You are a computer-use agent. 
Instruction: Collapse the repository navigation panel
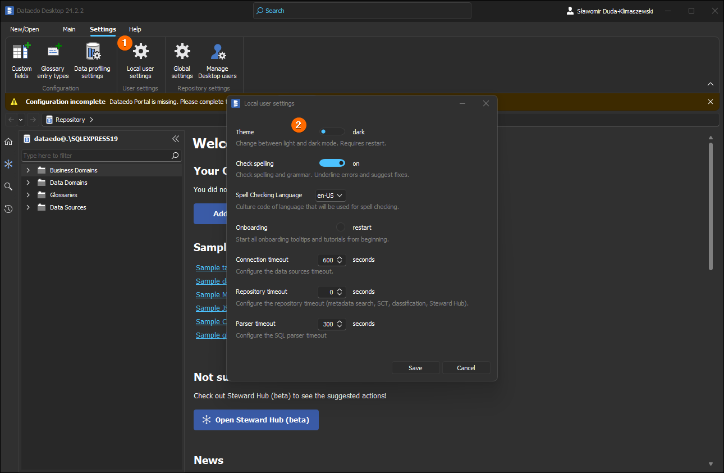[x=176, y=139]
